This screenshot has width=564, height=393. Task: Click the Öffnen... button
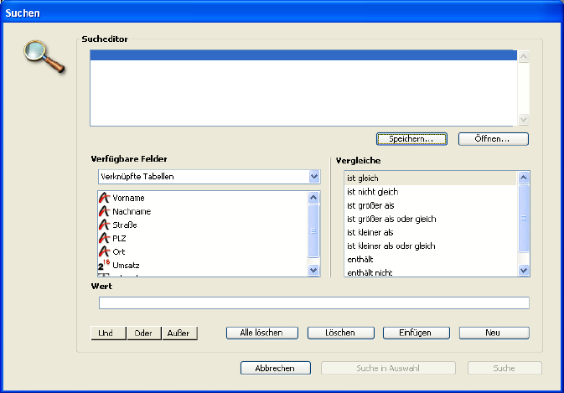coord(494,138)
